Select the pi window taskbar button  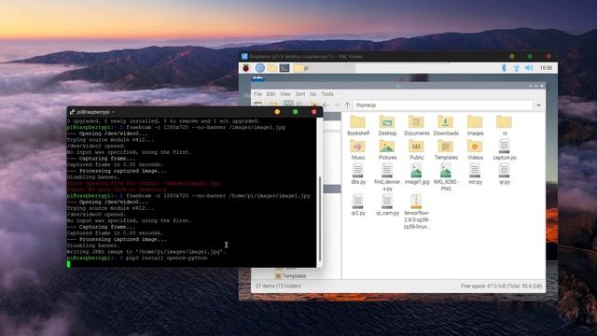325,68
